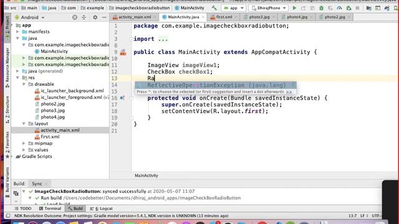
Task: Run the app with green play button
Action: pyautogui.click(x=294, y=8)
